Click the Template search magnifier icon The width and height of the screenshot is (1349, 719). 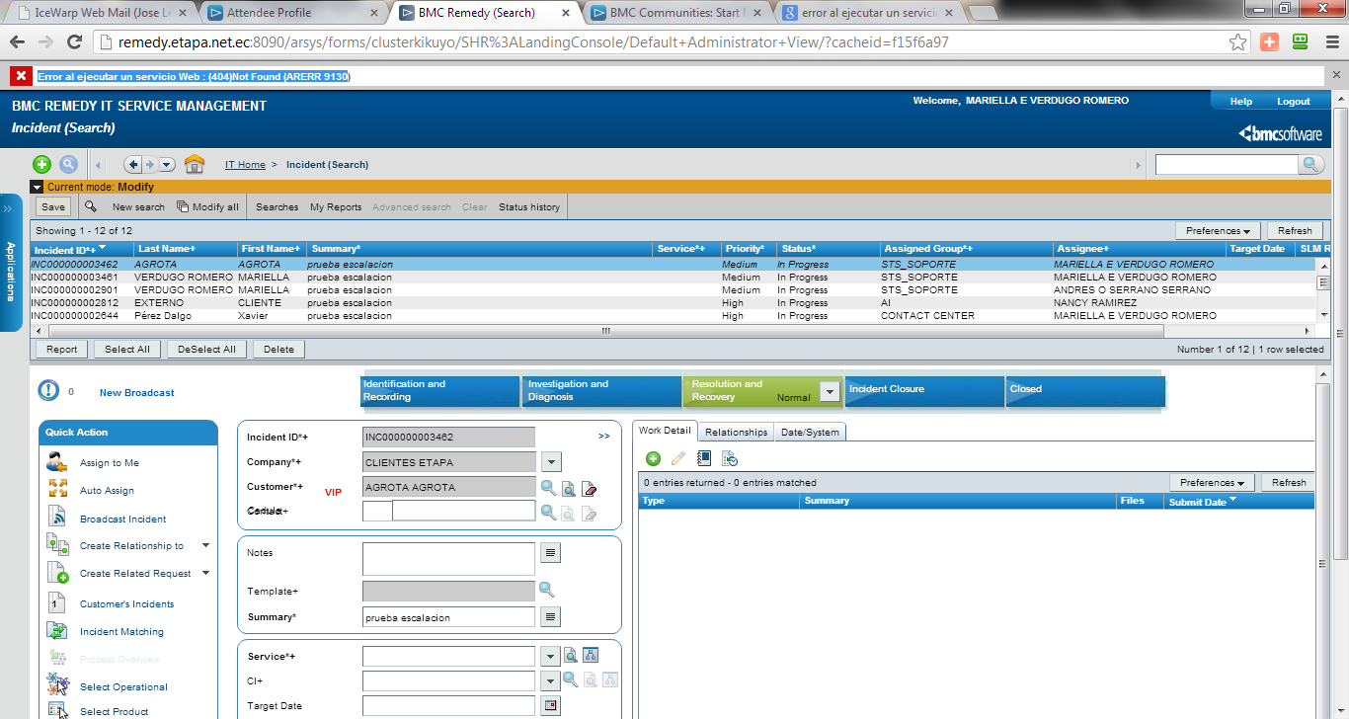(x=546, y=590)
